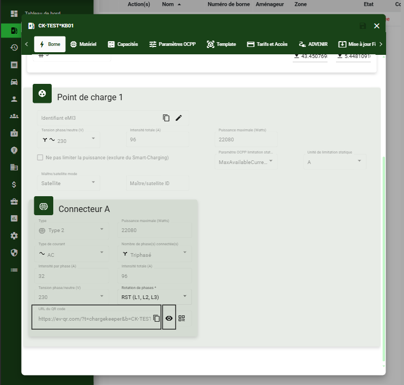Open the Rotation de phases dropdown
The height and width of the screenshot is (385, 404).
(x=156, y=297)
